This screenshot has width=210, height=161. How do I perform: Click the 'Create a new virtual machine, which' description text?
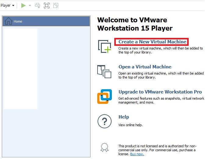point(161,50)
